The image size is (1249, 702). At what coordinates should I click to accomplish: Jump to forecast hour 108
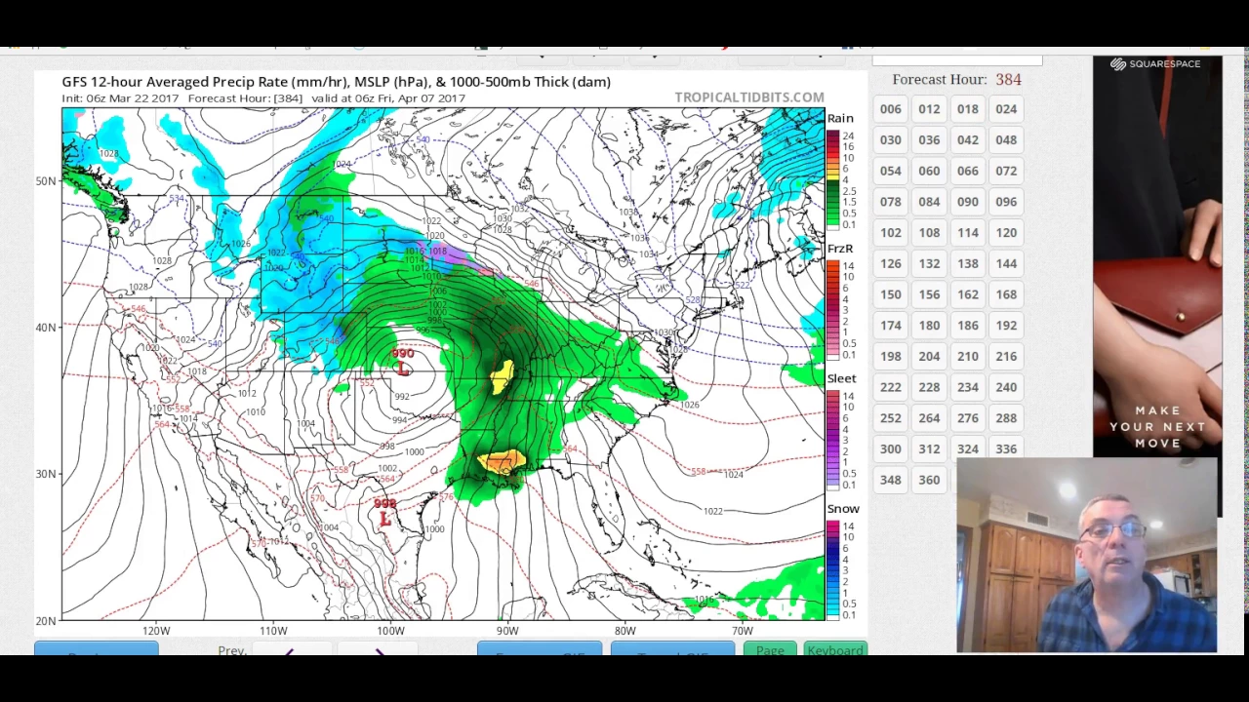(929, 233)
